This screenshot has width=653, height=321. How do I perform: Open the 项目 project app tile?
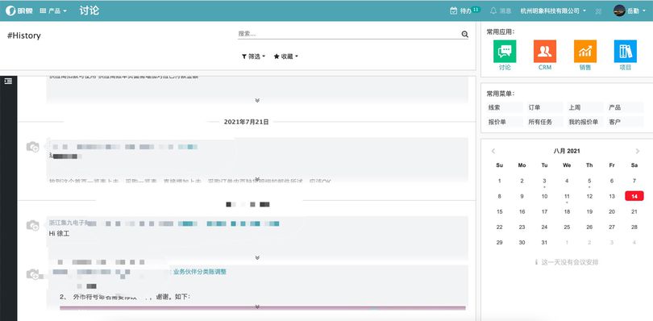click(626, 55)
